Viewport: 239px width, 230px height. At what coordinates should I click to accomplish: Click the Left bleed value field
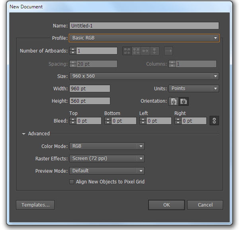(159, 121)
